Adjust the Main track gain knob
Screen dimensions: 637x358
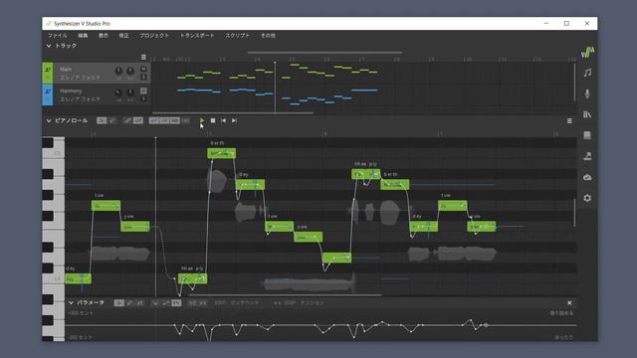coord(118,71)
